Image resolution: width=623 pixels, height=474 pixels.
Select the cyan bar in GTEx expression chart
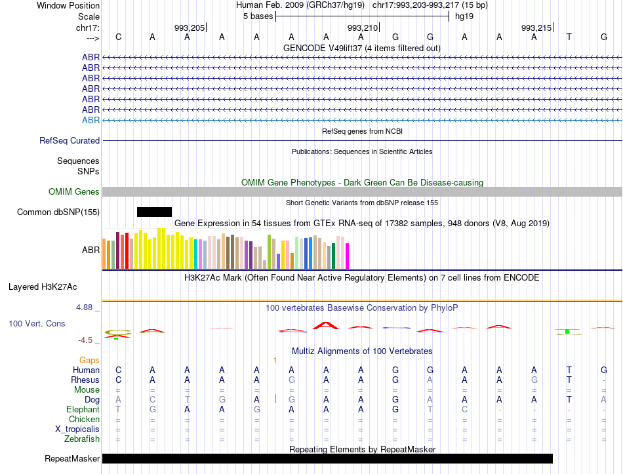click(x=196, y=254)
